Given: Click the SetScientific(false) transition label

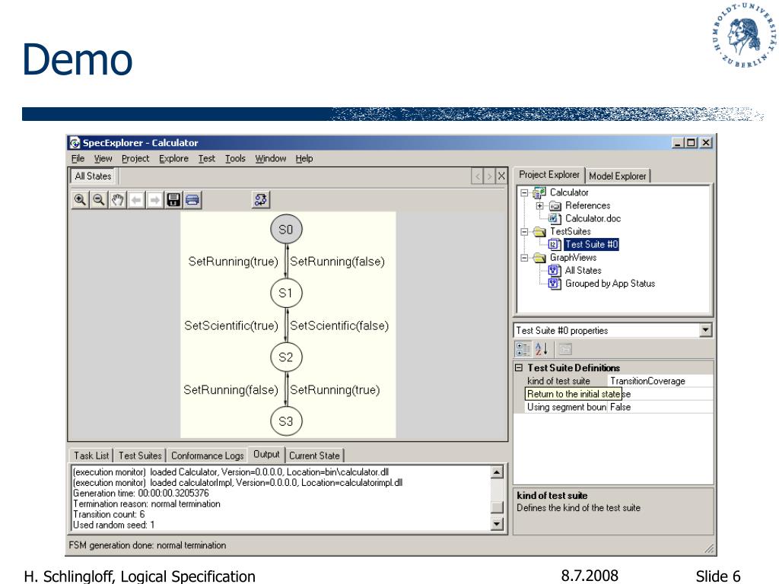Looking at the screenshot, I should pos(339,325).
